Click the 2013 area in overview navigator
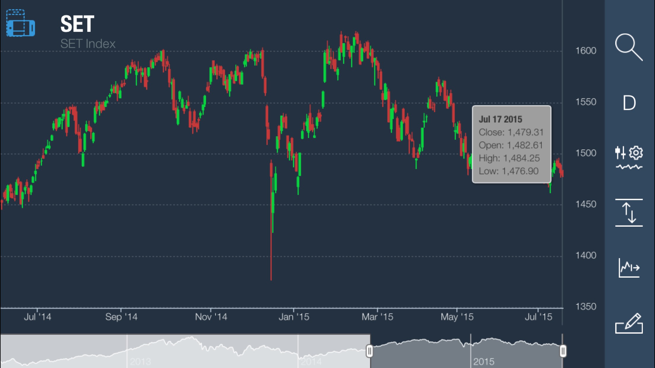This screenshot has height=368, width=655. pos(140,361)
